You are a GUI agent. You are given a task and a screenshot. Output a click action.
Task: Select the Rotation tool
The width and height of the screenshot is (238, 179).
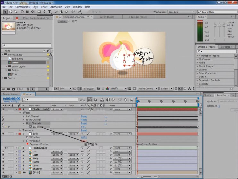(x=21, y=12)
